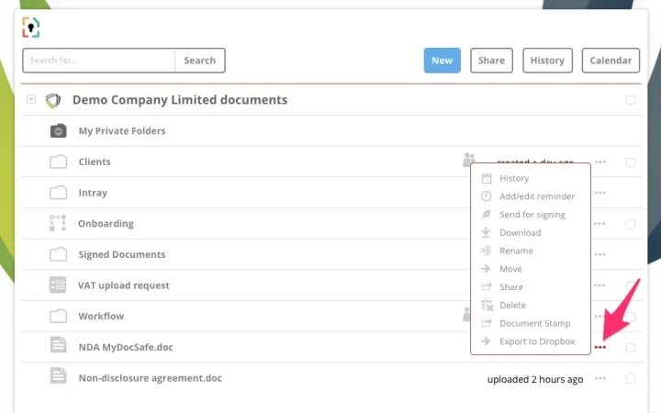Choose Export to Dropbox menu entry
The height and width of the screenshot is (413, 661).
click(537, 341)
